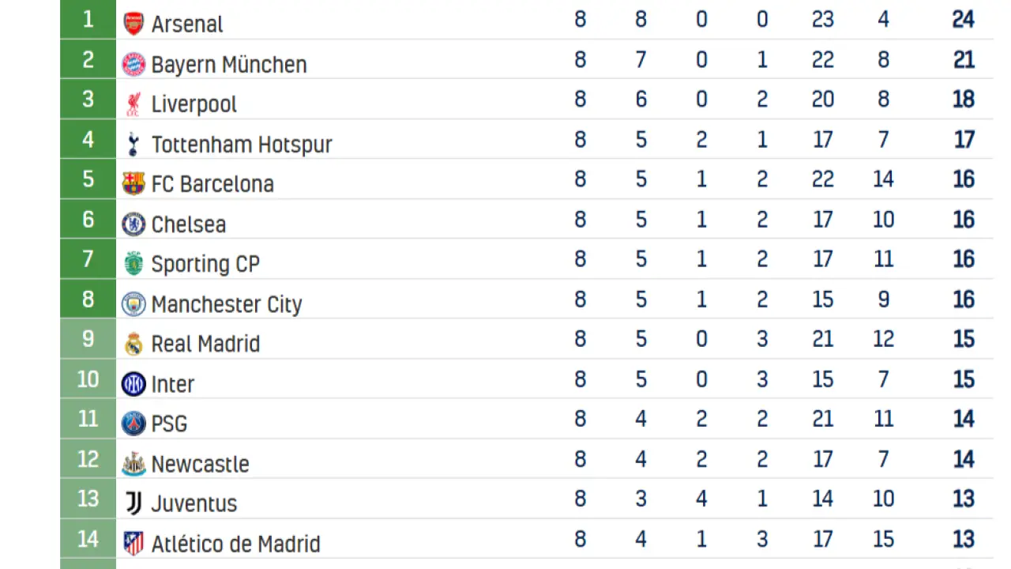
Task: Click the position 9 rank cell
Action: coord(88,339)
